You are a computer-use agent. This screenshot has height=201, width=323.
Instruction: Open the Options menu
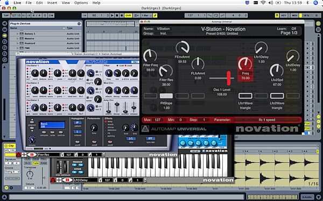tap(81, 3)
